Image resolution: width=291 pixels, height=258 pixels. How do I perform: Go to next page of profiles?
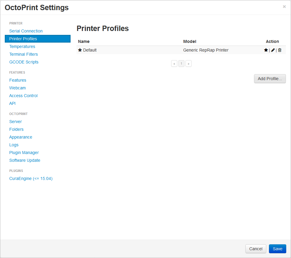188,64
